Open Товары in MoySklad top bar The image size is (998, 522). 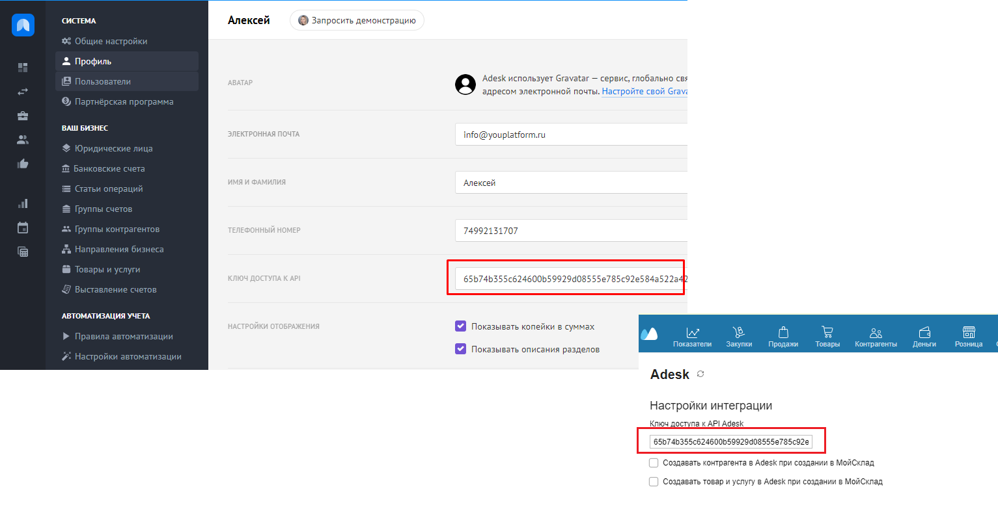pos(827,337)
